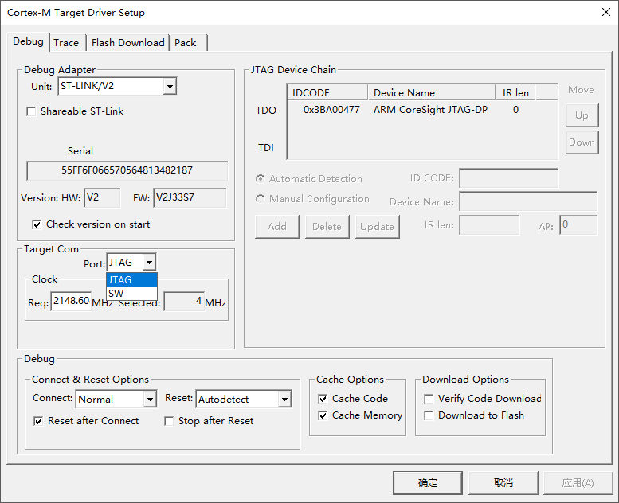Select JTAG in the Port dropdown list
The height and width of the screenshot is (503, 619).
coord(132,279)
